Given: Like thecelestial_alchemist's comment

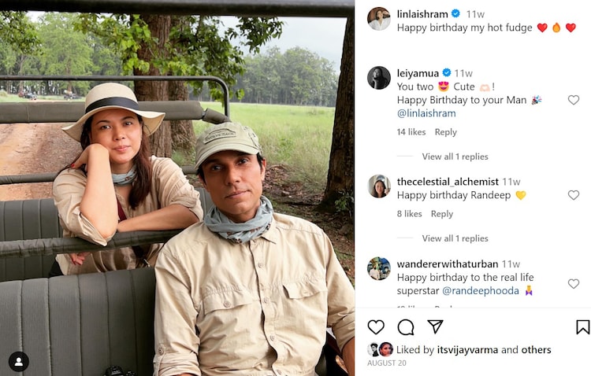Looking at the screenshot, I should click(574, 195).
